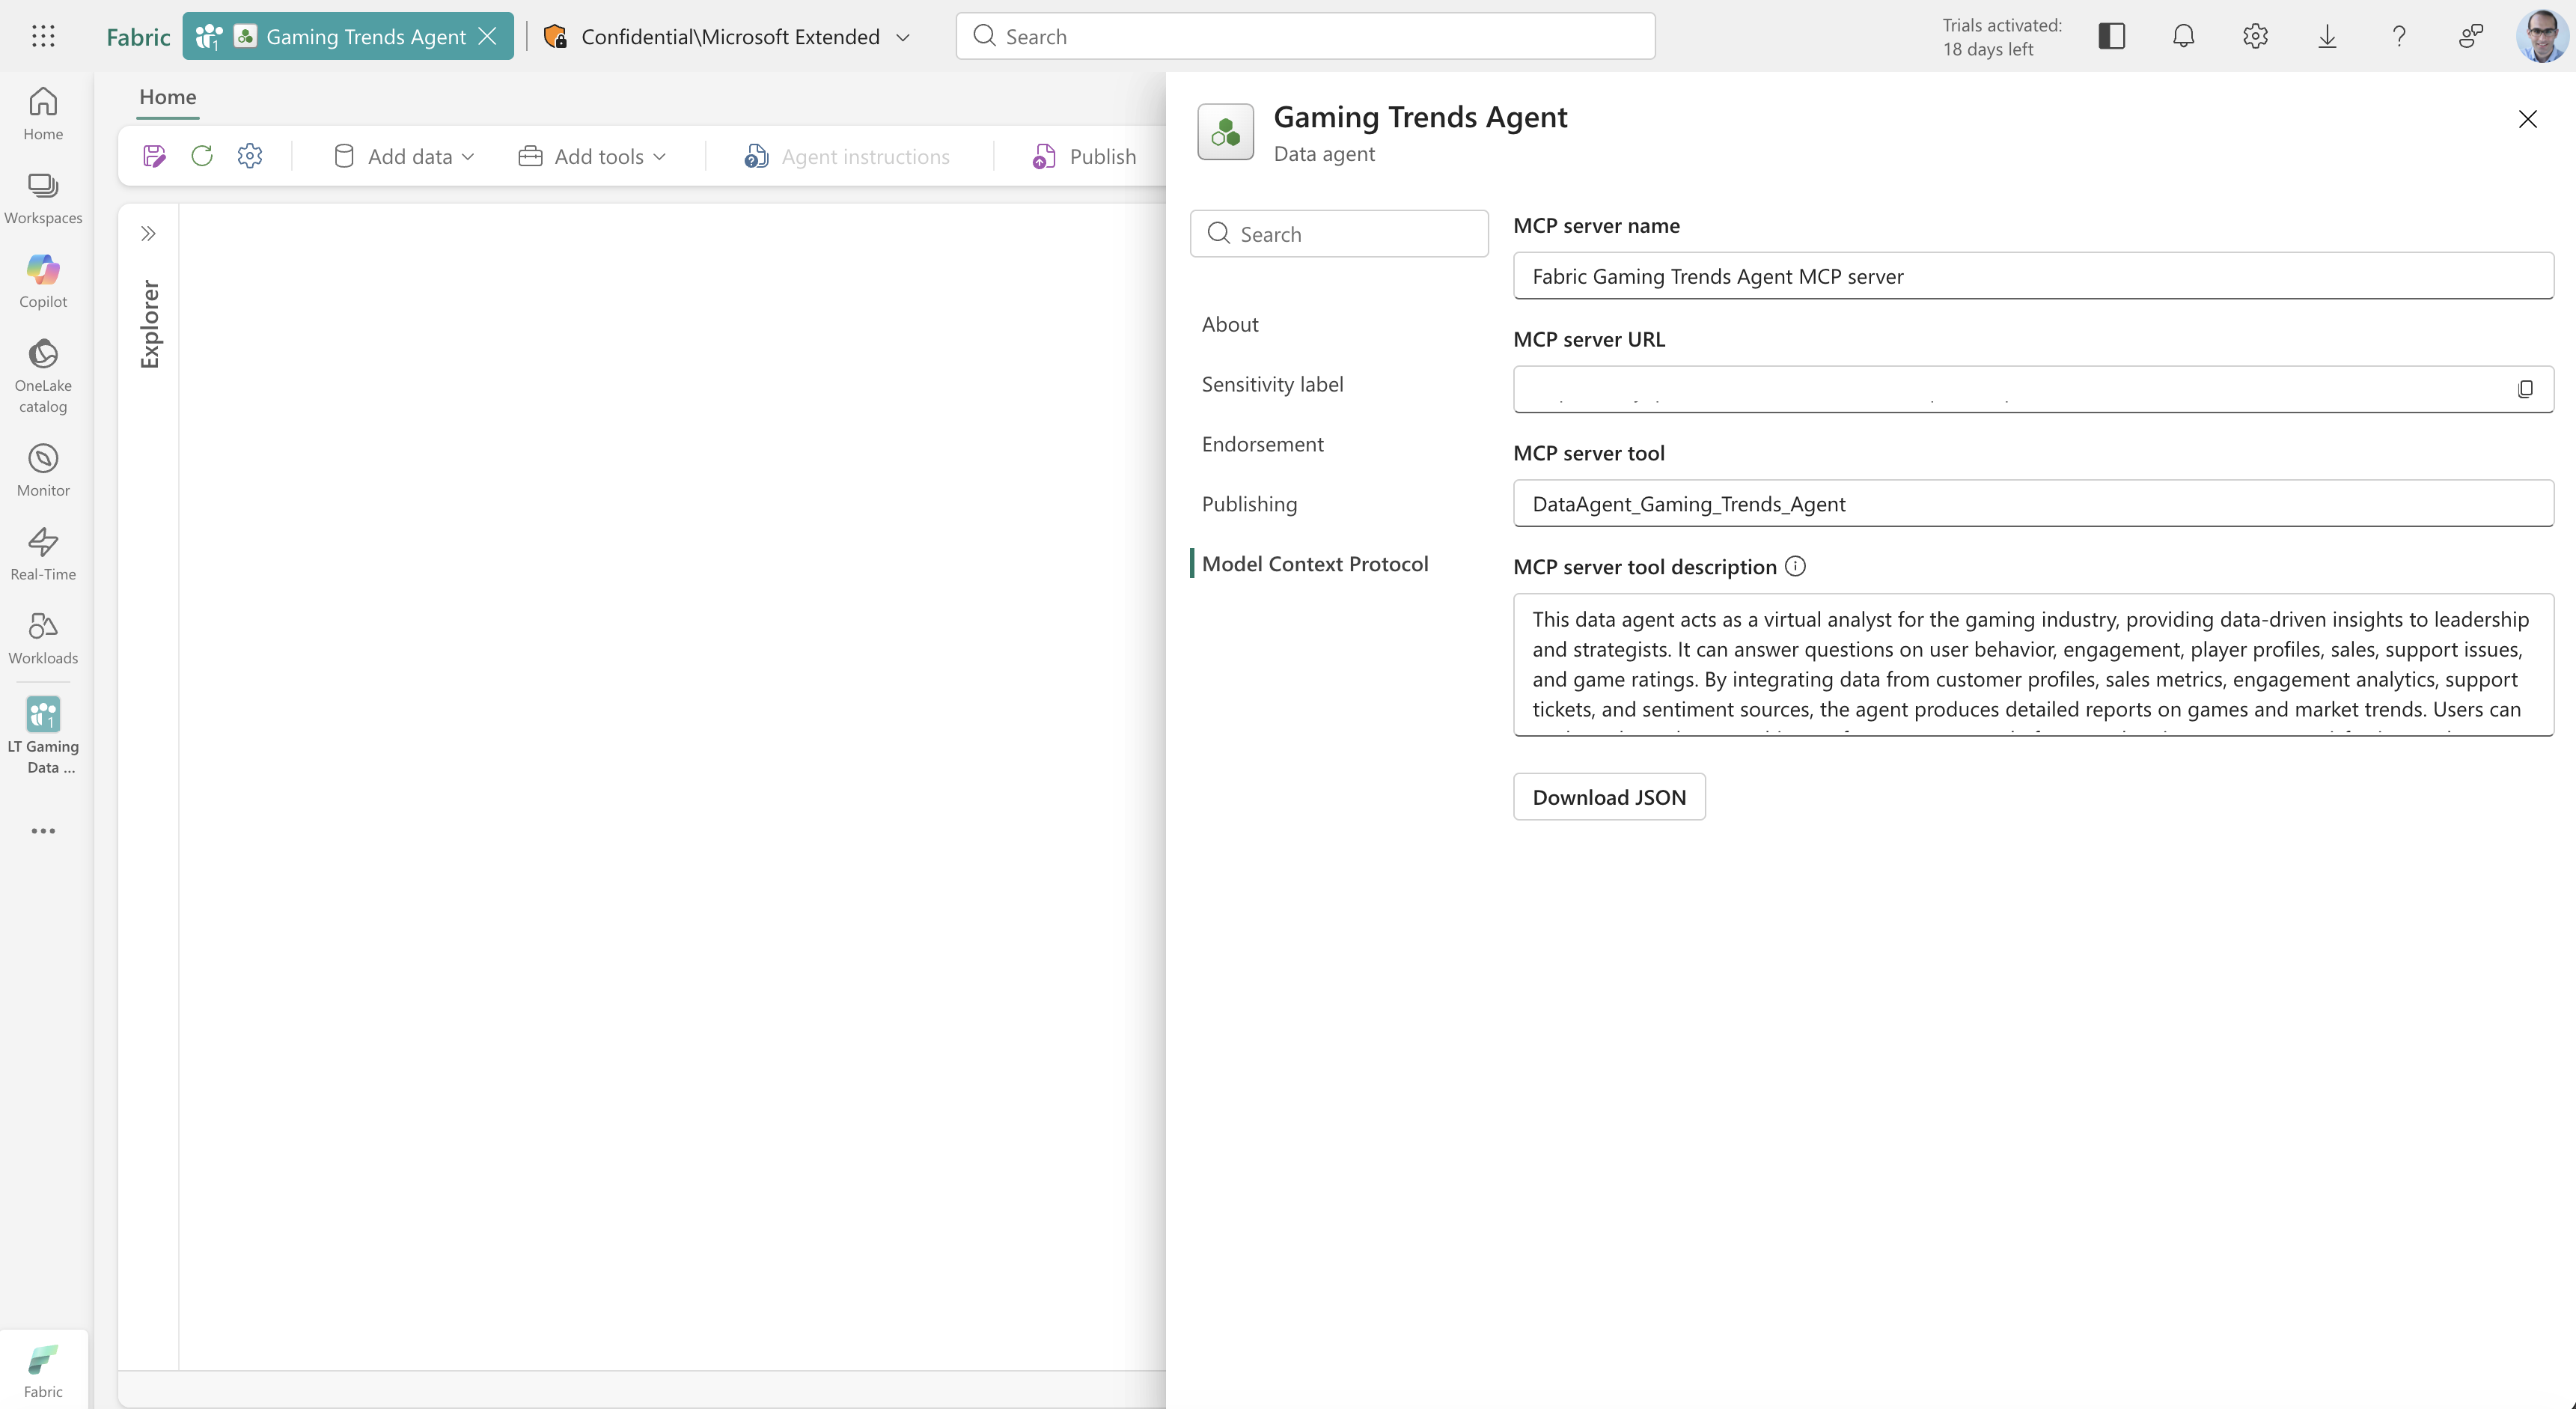Click the Publish button
This screenshot has width=2576, height=1409.
[1084, 156]
